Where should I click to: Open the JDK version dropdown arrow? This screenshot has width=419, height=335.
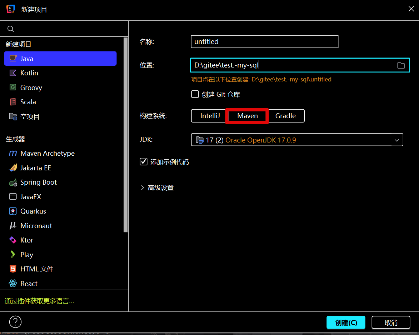[x=397, y=140]
